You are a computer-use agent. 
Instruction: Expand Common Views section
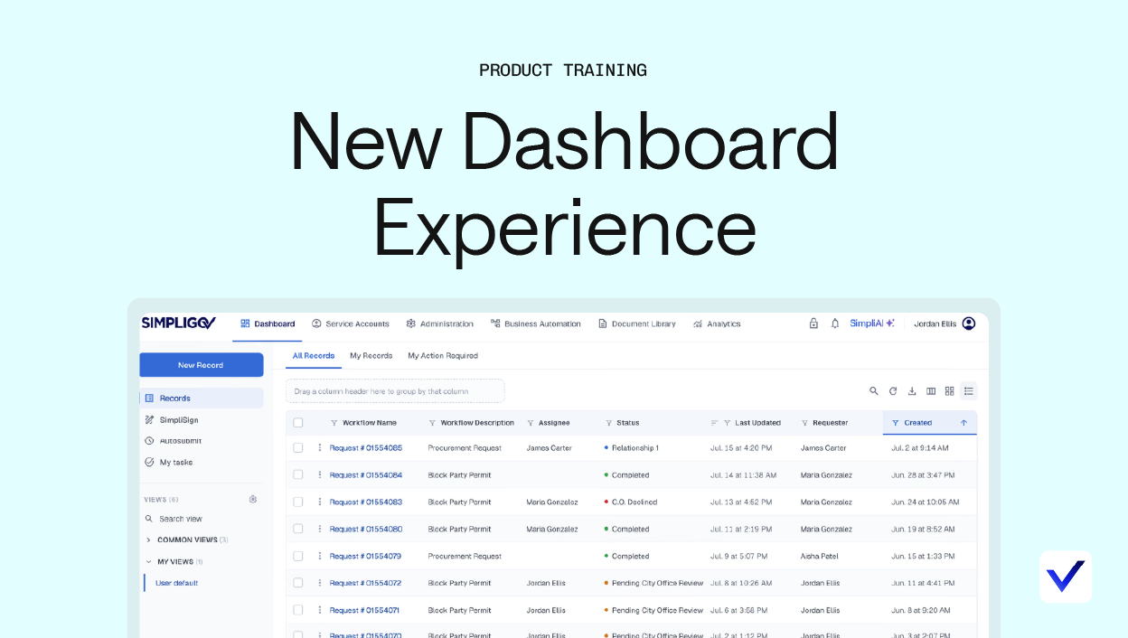tap(186, 539)
